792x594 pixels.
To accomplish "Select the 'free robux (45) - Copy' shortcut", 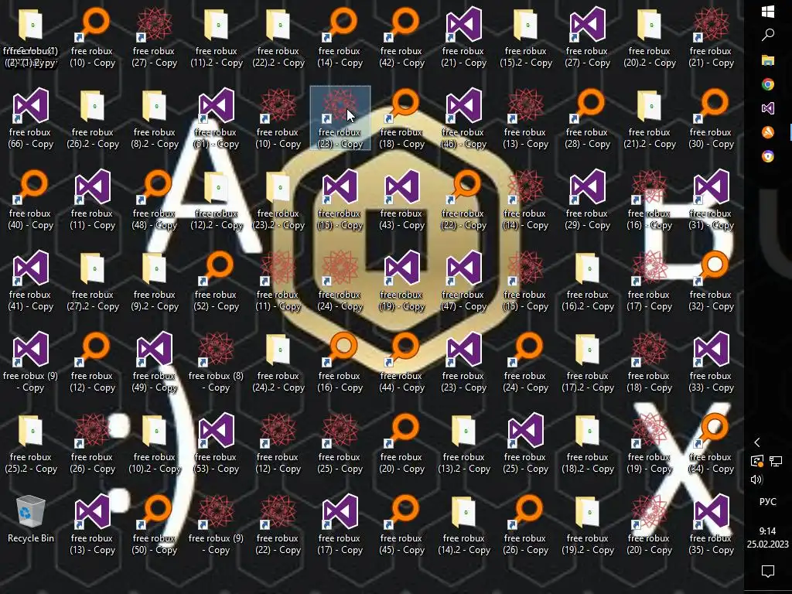I will pyautogui.click(x=402, y=525).
